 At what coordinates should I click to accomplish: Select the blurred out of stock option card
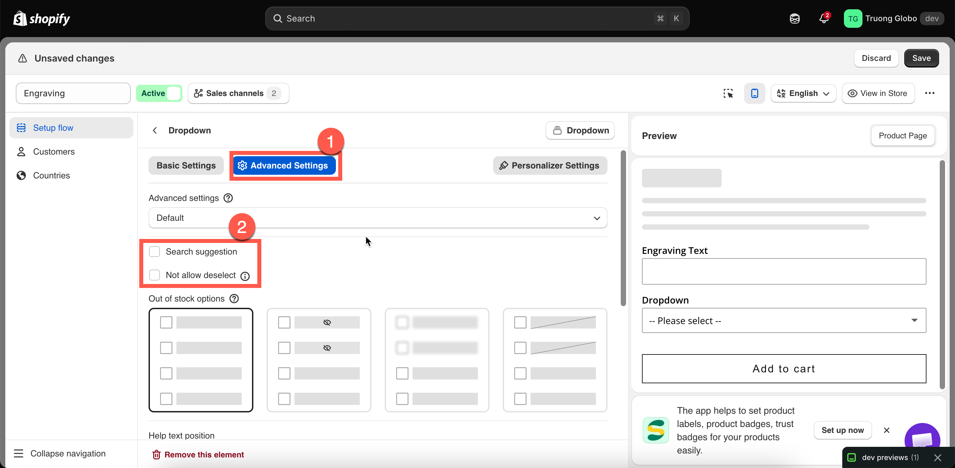437,360
